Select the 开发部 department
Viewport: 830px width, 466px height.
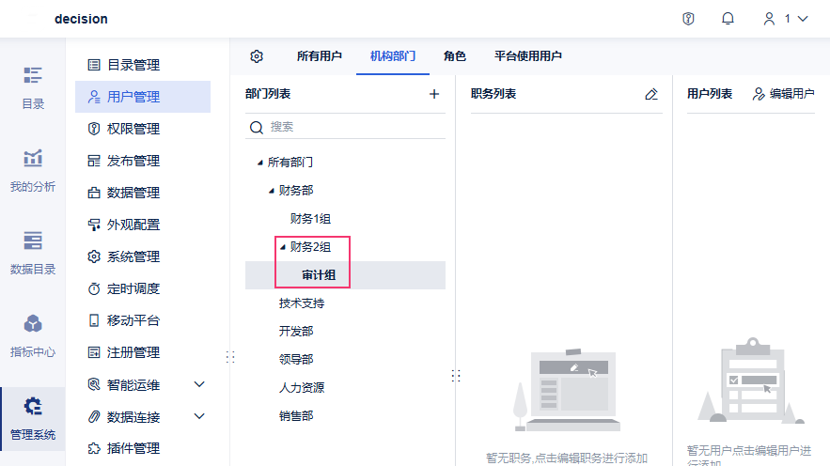coord(296,332)
